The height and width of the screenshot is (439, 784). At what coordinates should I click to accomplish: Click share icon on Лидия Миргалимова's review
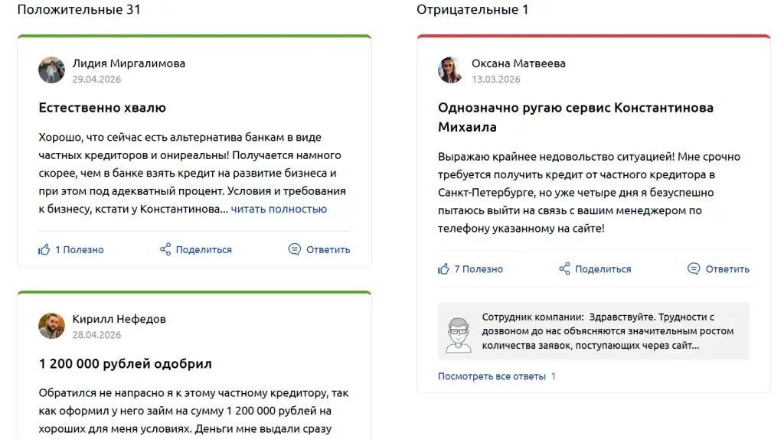(165, 249)
